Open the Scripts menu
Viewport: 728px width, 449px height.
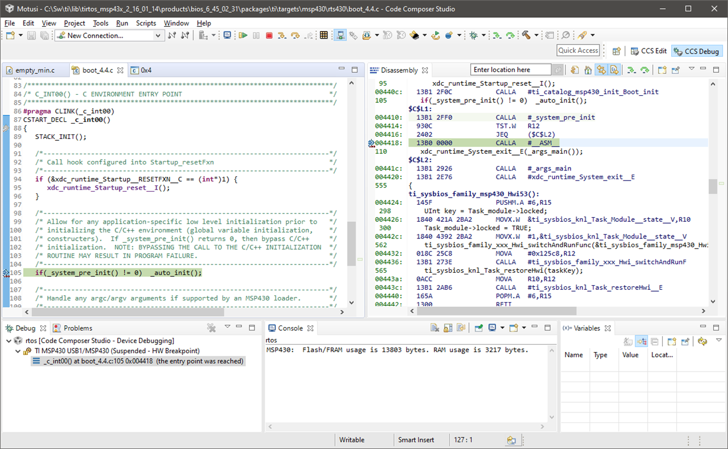coord(146,23)
